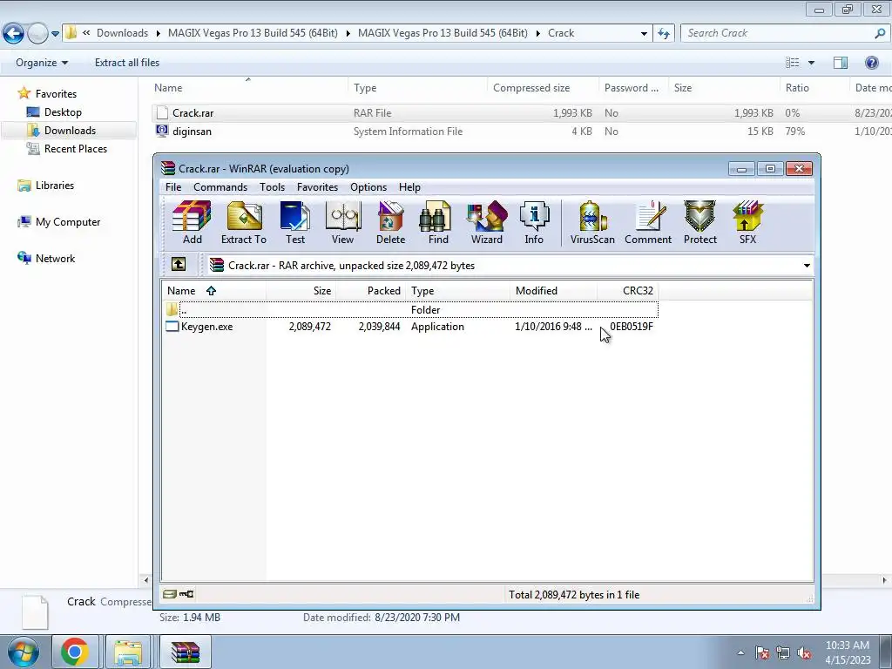Click the Explorer forward arrow button
892x669 pixels.
pyautogui.click(x=37, y=34)
